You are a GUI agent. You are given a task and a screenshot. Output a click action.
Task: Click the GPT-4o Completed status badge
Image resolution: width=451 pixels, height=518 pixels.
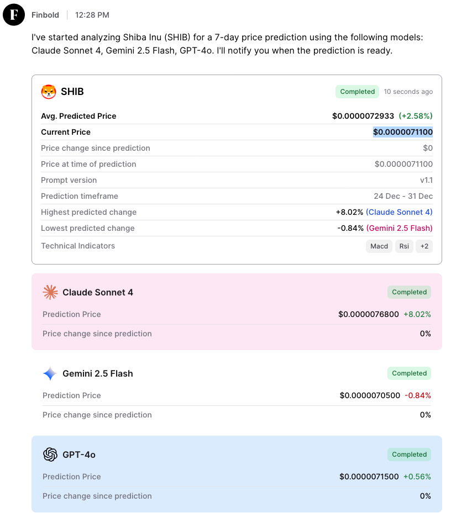[409, 454]
